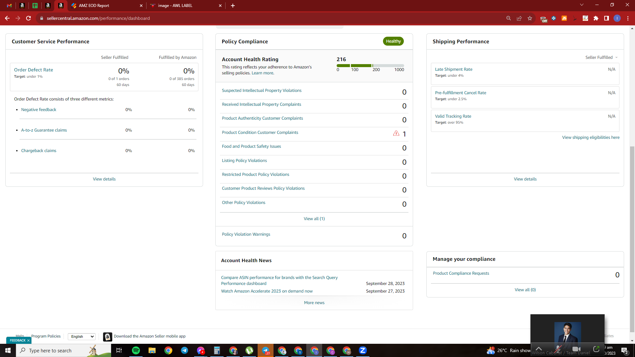Open the Extensions puzzle menu
This screenshot has height=357, width=635.
coord(596,18)
